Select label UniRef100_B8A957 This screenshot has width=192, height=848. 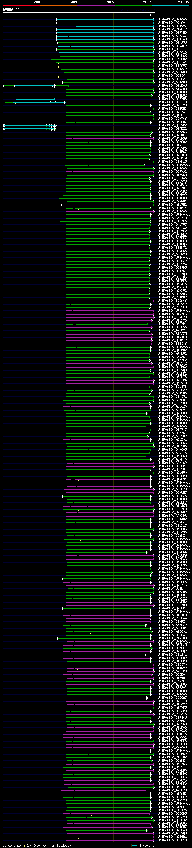point(172,66)
